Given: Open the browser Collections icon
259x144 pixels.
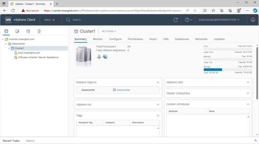Looking at the screenshot, I should [222, 11].
